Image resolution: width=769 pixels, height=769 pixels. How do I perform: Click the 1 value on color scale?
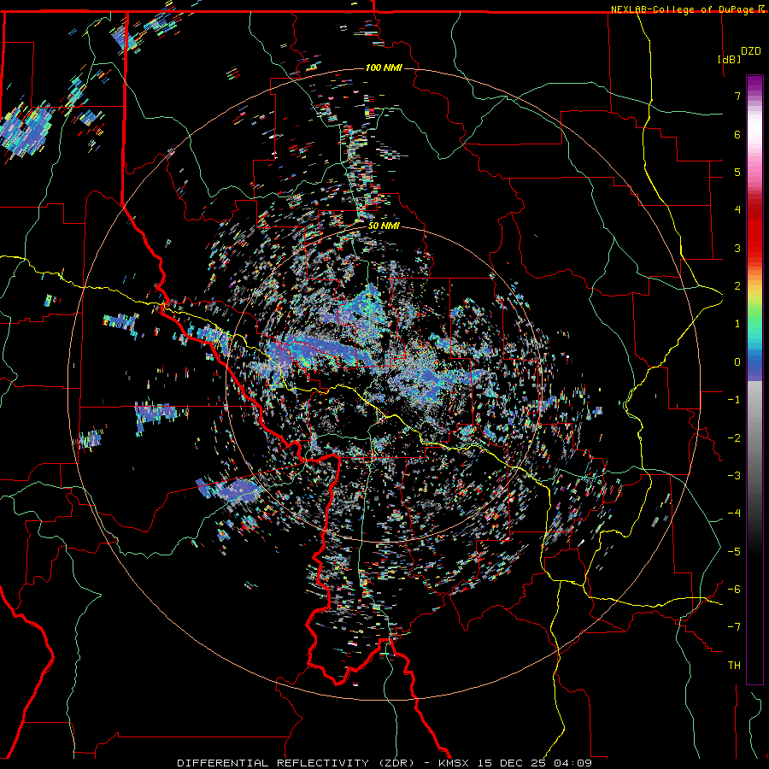pos(737,324)
